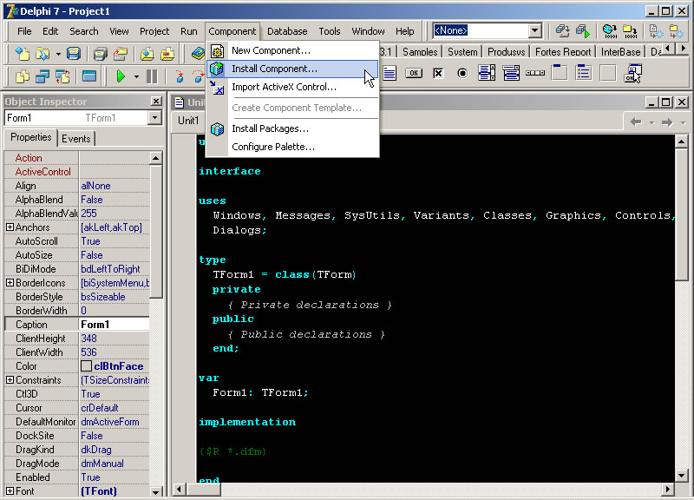Viewport: 694px width, 500px height.
Task: Pause program execution using the pause icon
Action: (x=151, y=76)
